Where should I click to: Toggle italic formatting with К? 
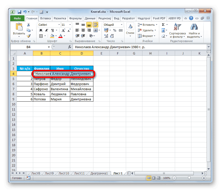point(47,30)
